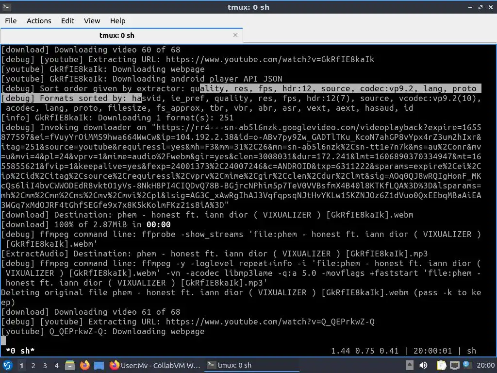
Task: Click the removable media eject tray icon
Action: point(410,365)
